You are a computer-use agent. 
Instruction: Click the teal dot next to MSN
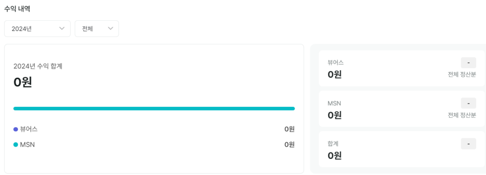click(16, 144)
